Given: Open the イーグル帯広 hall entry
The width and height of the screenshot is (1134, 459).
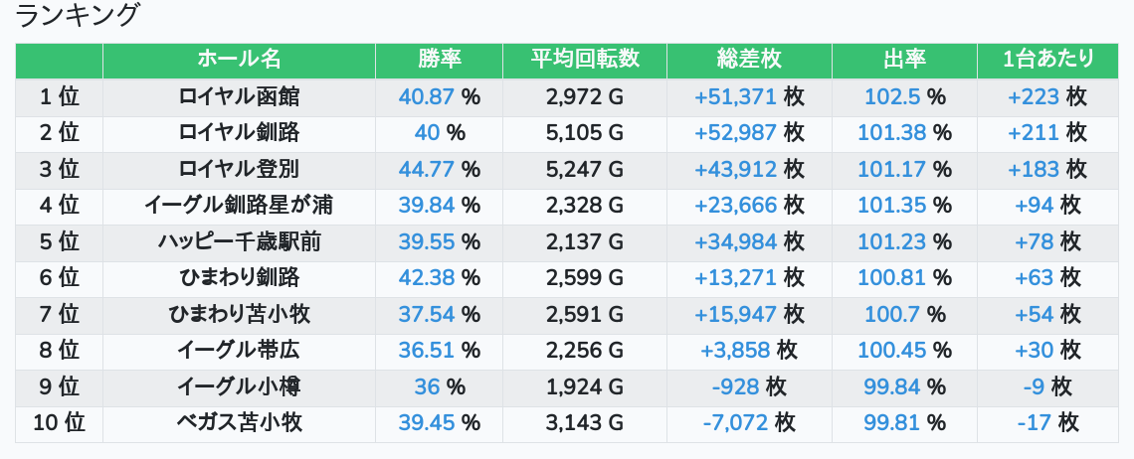Looking at the screenshot, I should [x=239, y=351].
